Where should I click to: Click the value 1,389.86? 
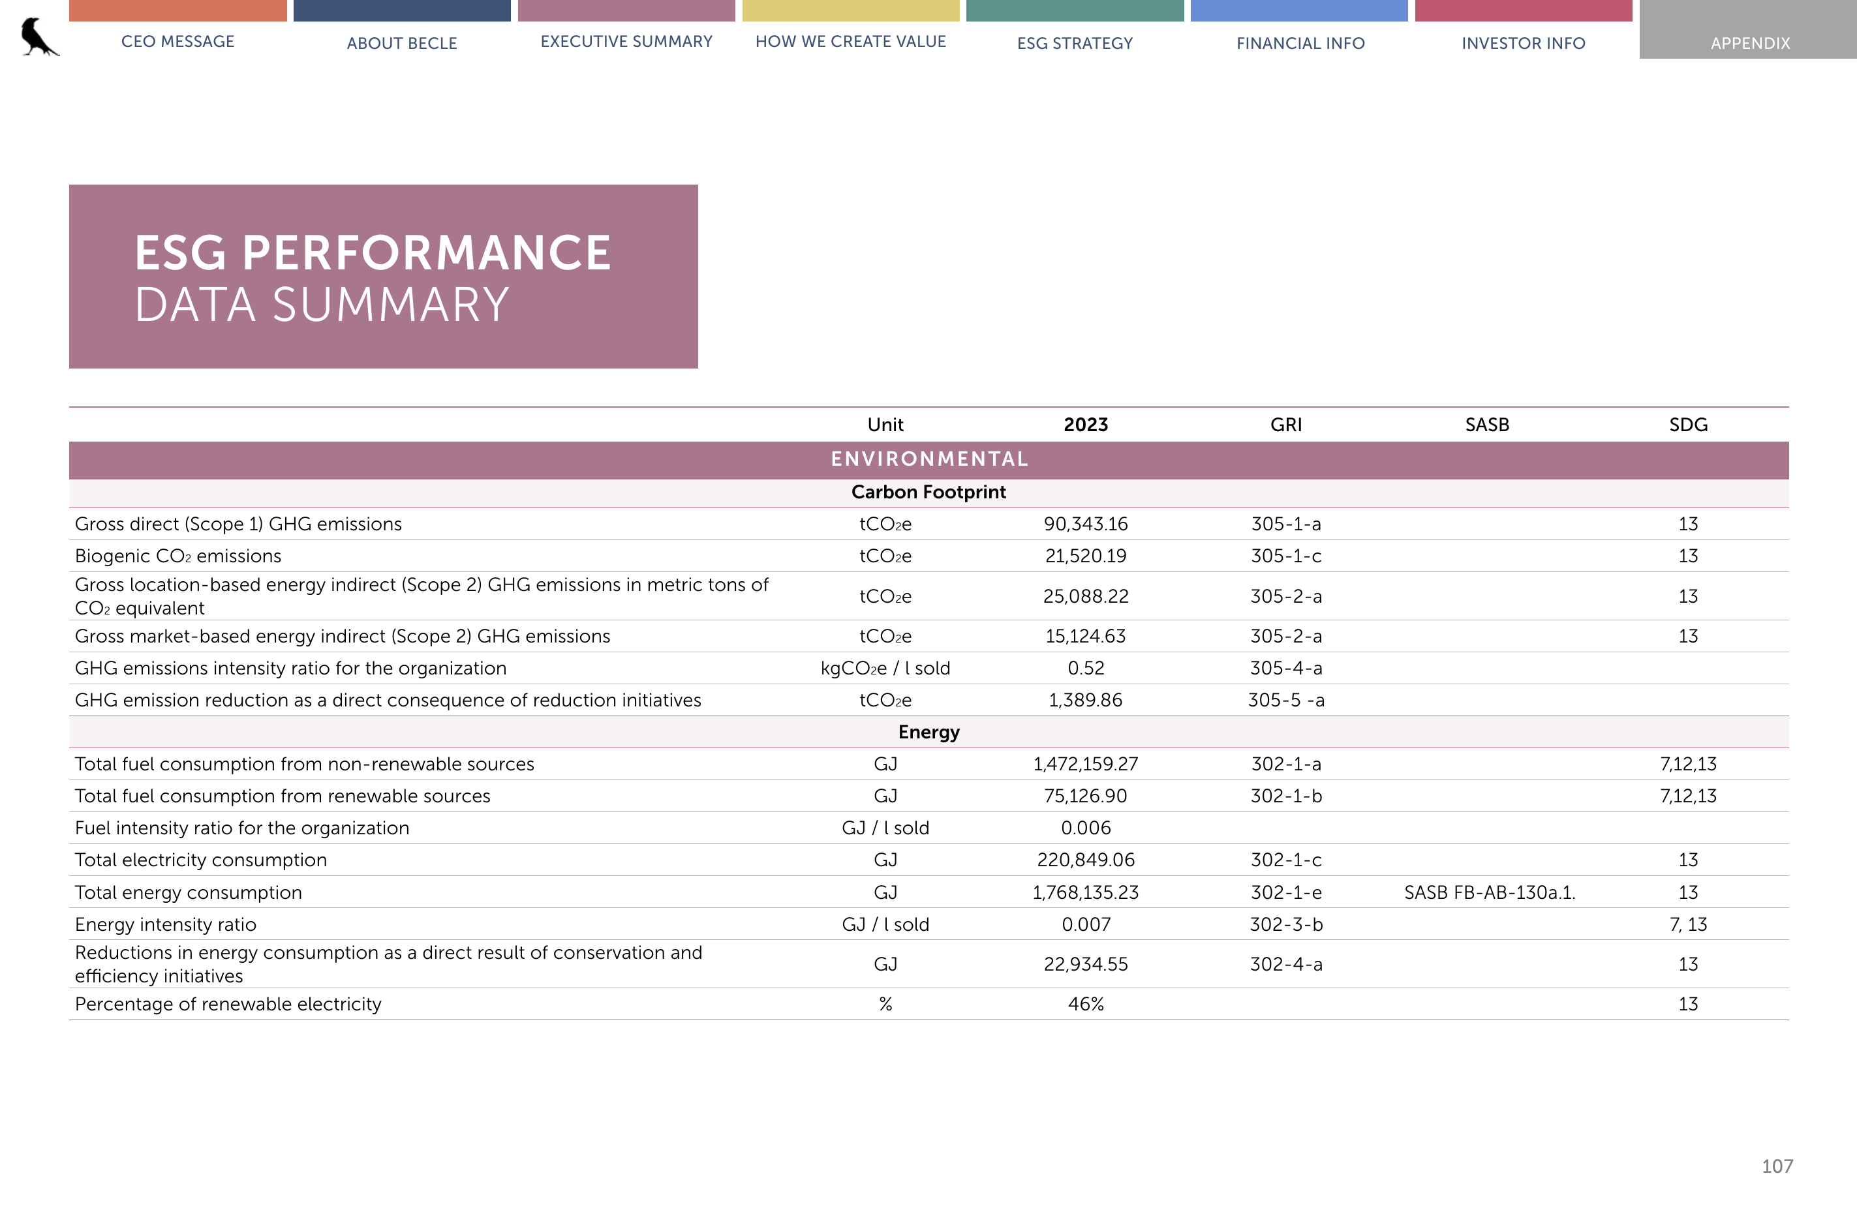click(1085, 701)
